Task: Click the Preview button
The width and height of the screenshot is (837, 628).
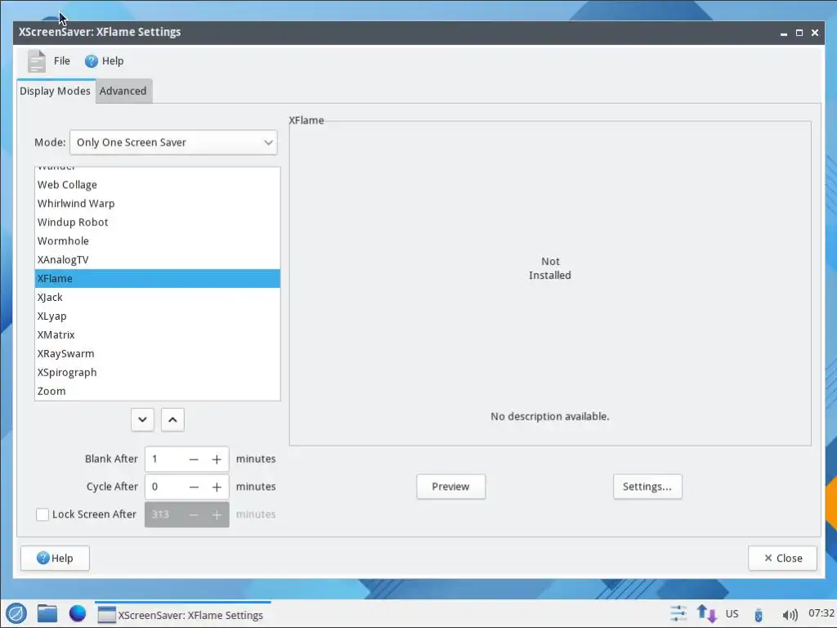Action: 451,487
